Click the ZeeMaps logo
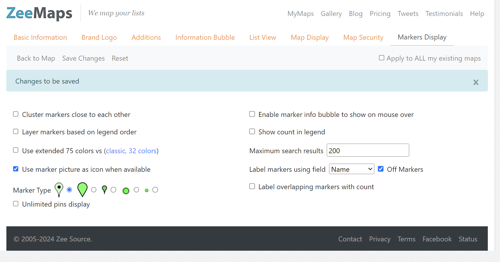The height and width of the screenshot is (262, 500). coord(39,13)
